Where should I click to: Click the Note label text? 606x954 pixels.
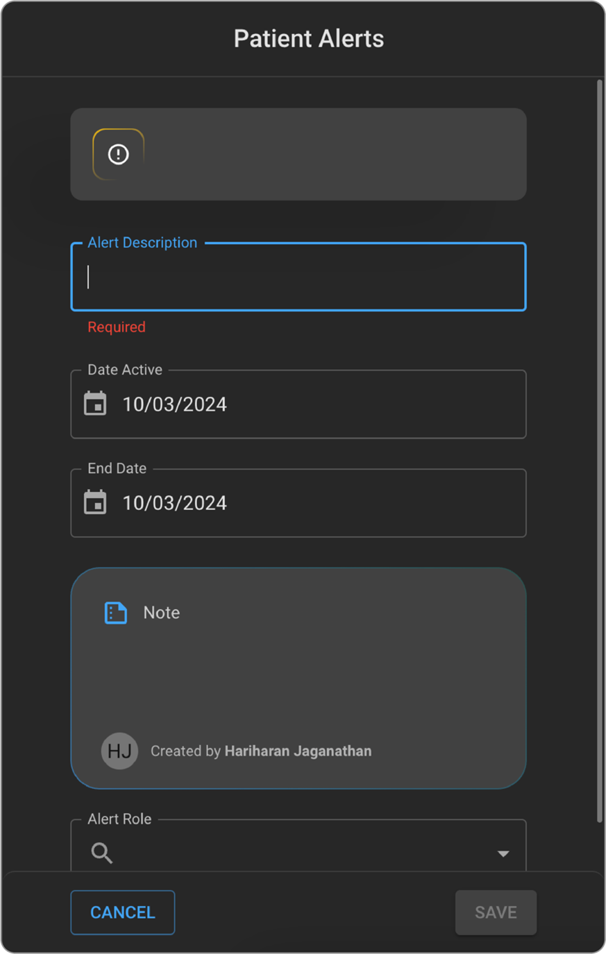(162, 613)
